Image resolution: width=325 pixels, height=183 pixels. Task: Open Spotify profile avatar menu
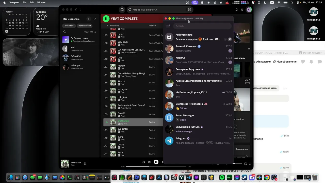coord(249,10)
